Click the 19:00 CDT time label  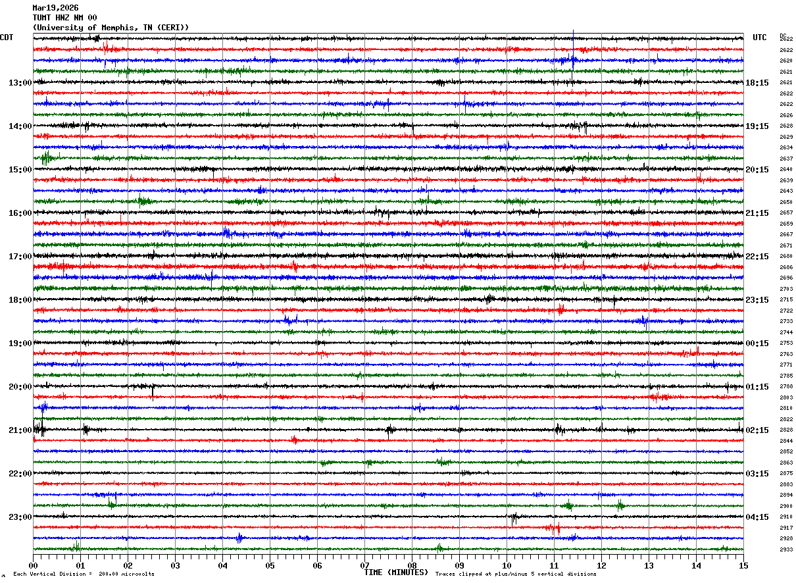(x=20, y=343)
